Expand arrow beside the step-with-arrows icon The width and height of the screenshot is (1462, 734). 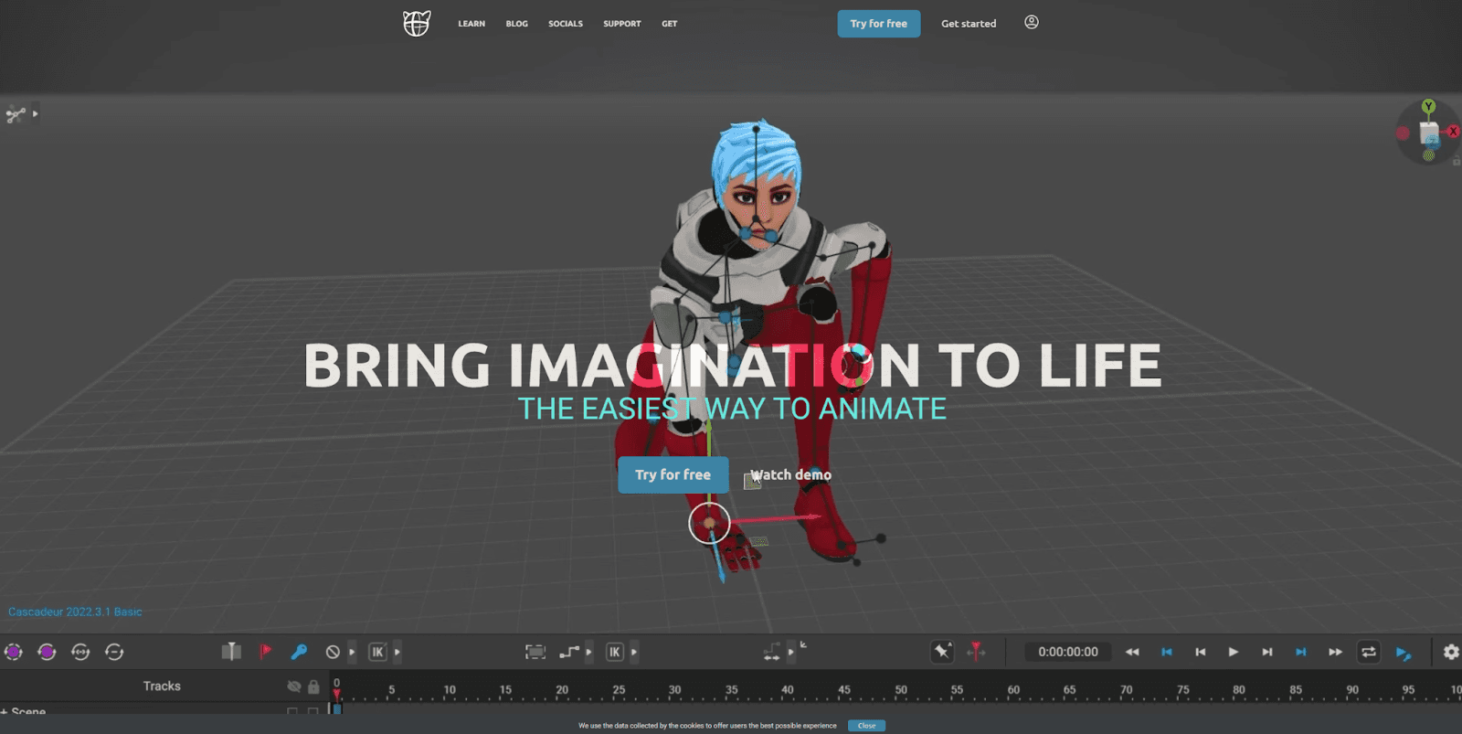click(x=791, y=652)
